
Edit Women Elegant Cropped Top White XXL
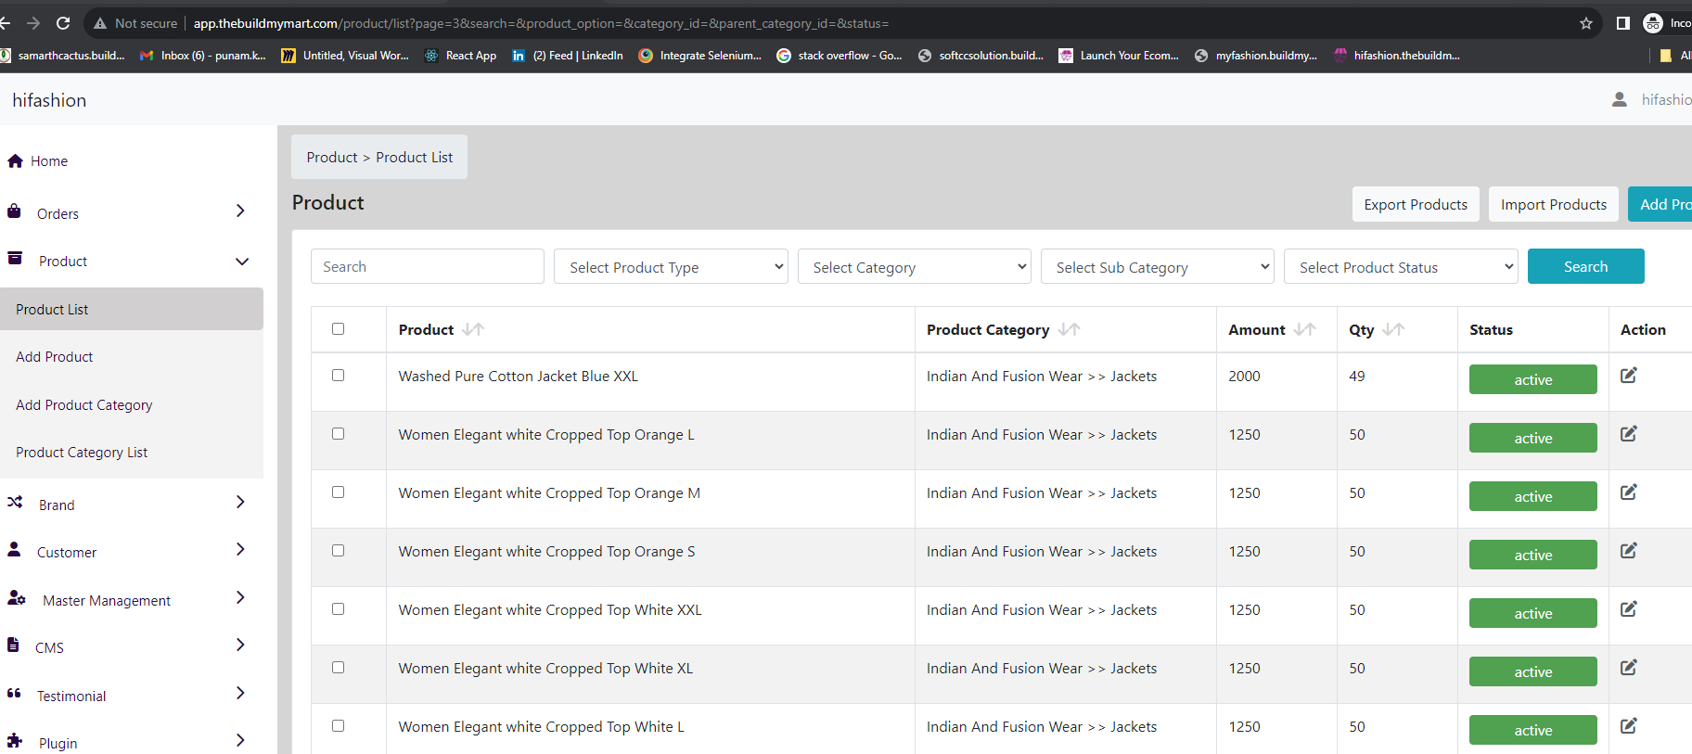tap(1629, 609)
